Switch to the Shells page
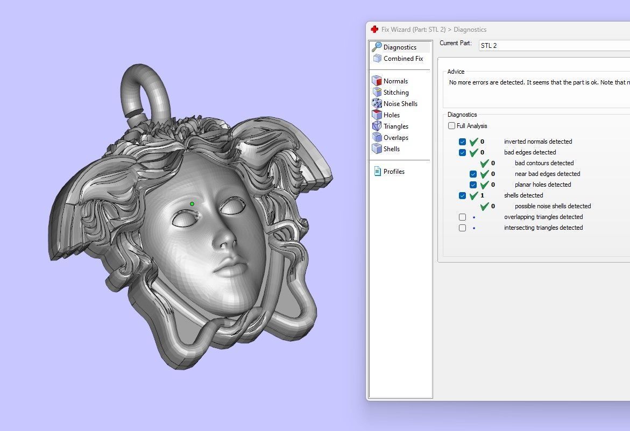Image resolution: width=630 pixels, height=431 pixels. coord(391,148)
